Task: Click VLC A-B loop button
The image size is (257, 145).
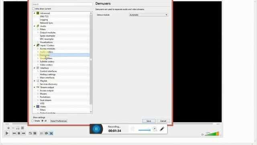Action: (x=18, y=128)
